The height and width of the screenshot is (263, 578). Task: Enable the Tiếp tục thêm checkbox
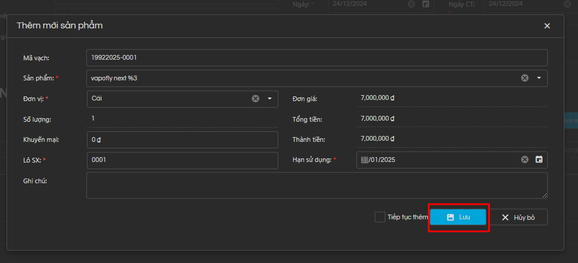click(379, 217)
